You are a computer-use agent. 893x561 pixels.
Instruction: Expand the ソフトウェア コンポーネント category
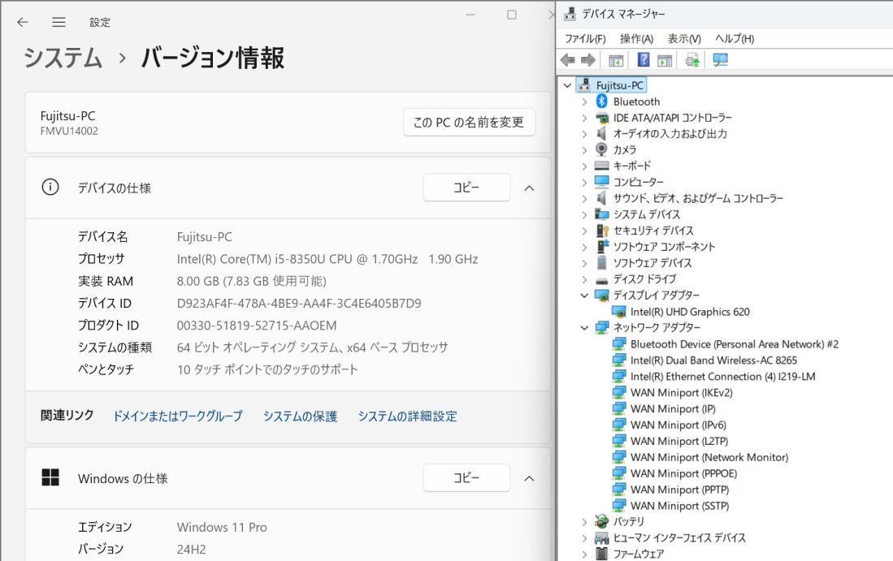pyautogui.click(x=584, y=247)
